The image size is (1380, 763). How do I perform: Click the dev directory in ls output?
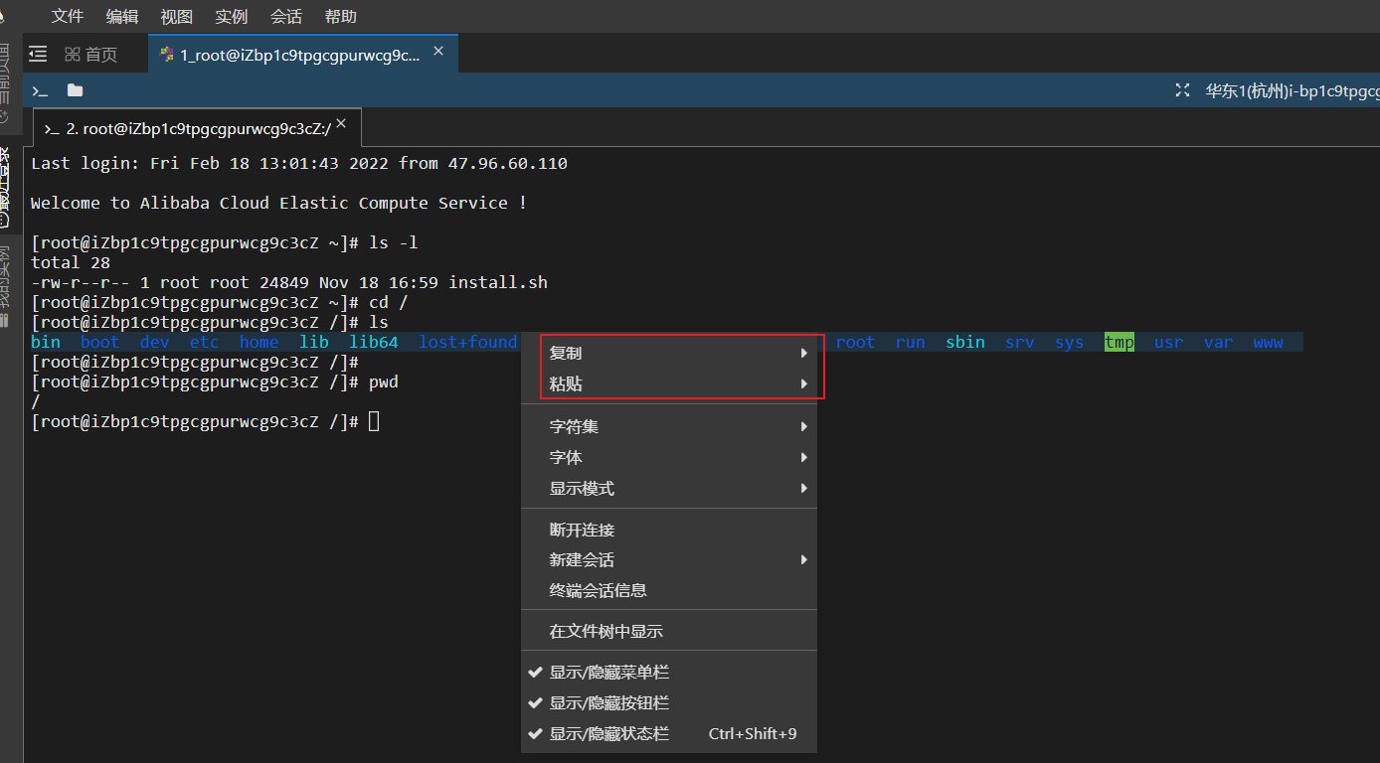pos(155,342)
